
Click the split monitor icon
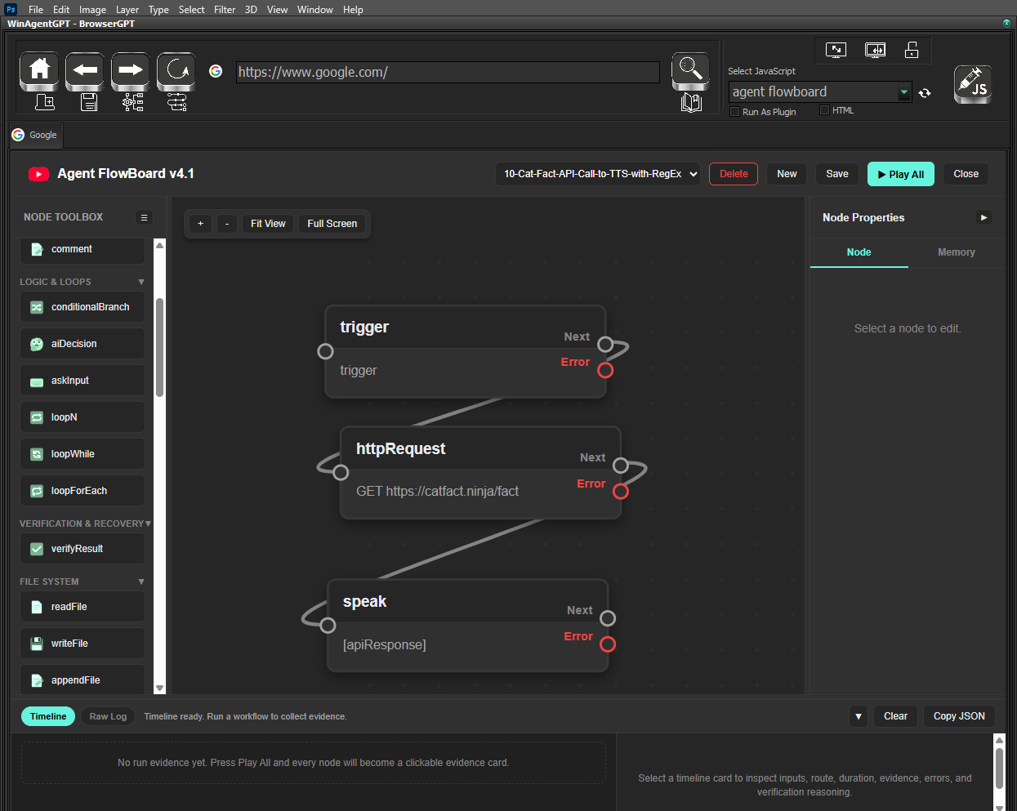coord(875,50)
